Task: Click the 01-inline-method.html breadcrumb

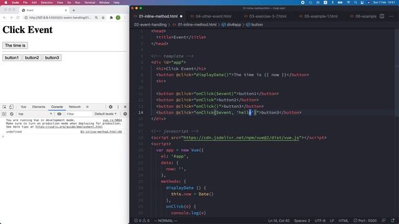Action: coord(197,25)
